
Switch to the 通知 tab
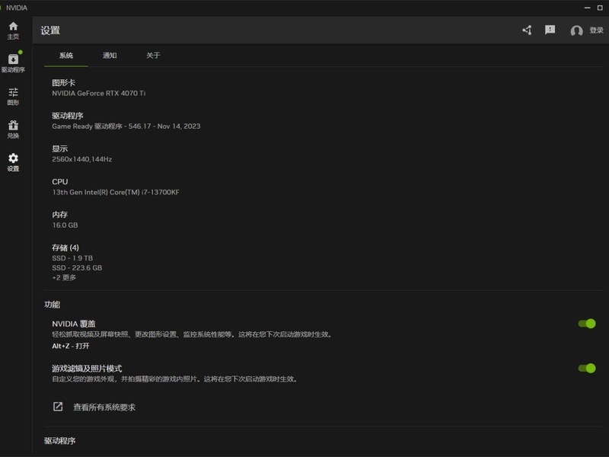pos(110,56)
